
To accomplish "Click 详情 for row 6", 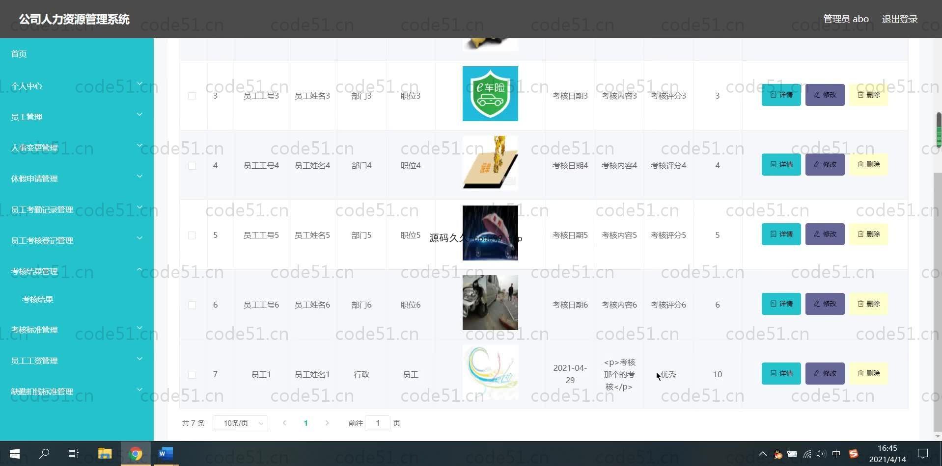I will coord(781,304).
